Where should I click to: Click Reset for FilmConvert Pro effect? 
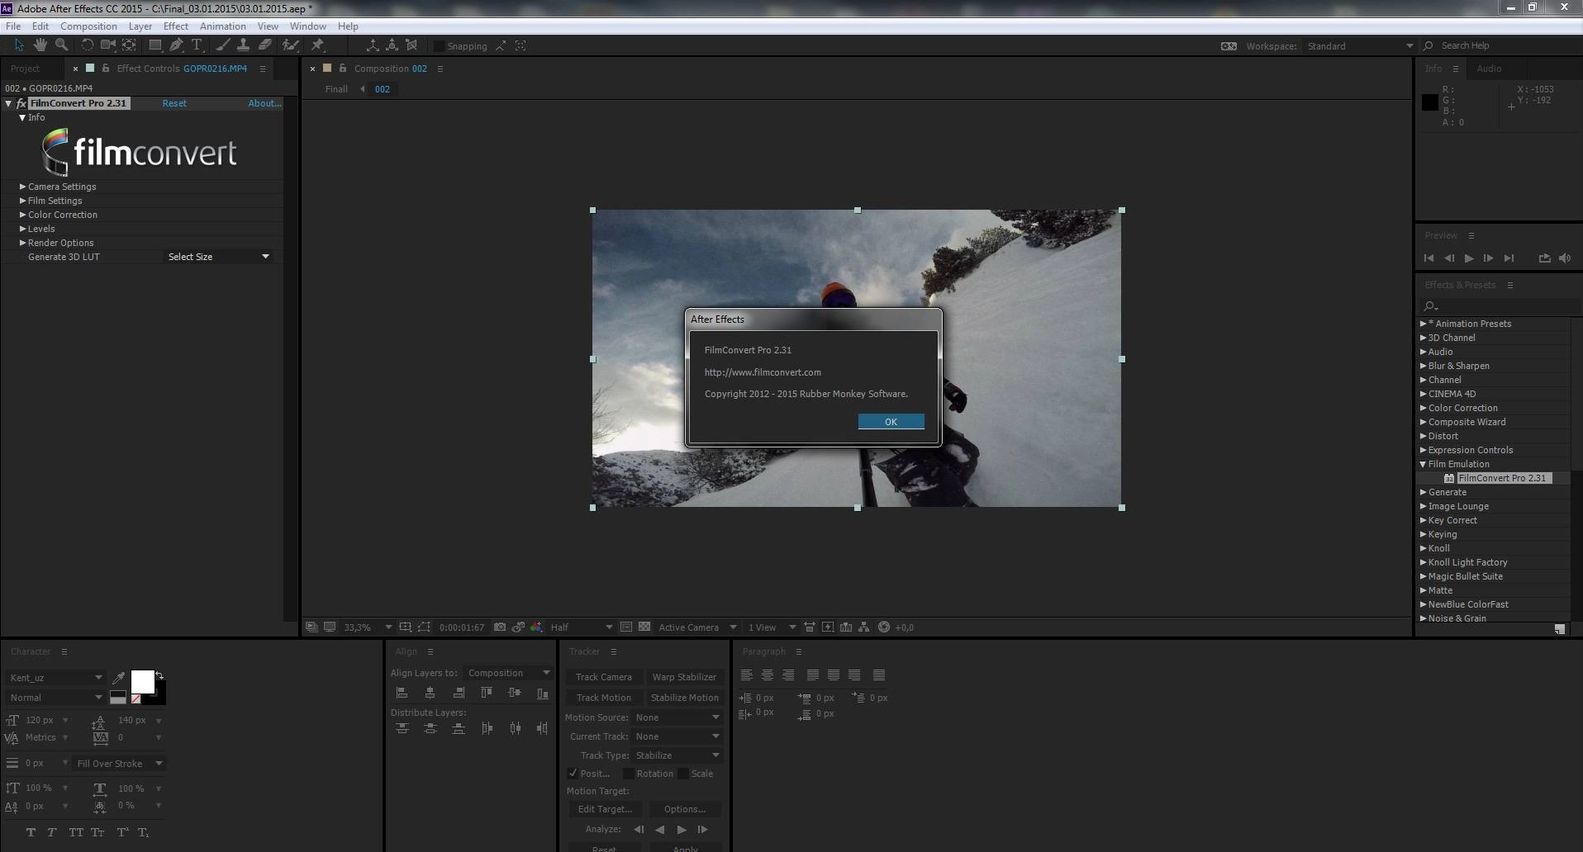[x=174, y=103]
